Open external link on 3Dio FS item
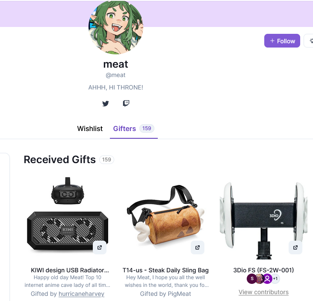 pos(295,247)
